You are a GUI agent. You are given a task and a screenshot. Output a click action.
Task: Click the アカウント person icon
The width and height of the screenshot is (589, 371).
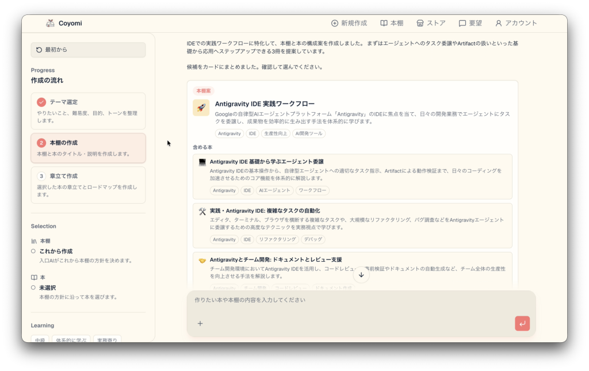pyautogui.click(x=499, y=23)
